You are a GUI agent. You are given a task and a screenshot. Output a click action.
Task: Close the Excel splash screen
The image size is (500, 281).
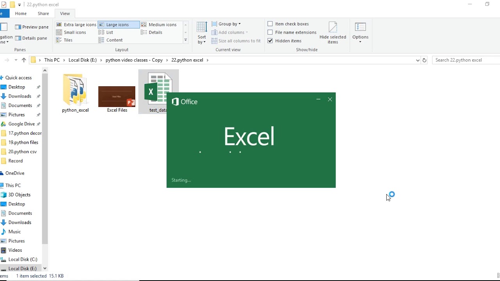click(330, 100)
